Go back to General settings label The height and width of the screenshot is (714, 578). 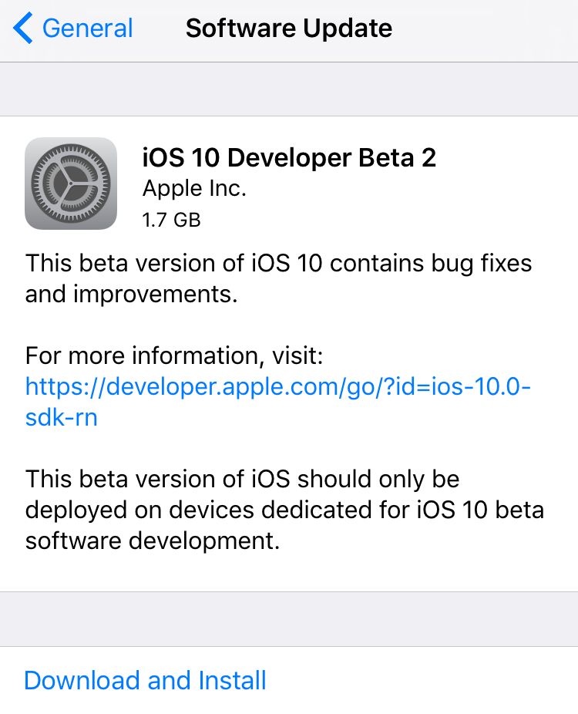[x=87, y=29]
